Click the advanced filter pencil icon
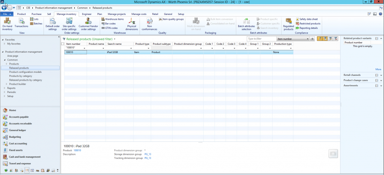The image size is (384, 175). pyautogui.click(x=330, y=39)
